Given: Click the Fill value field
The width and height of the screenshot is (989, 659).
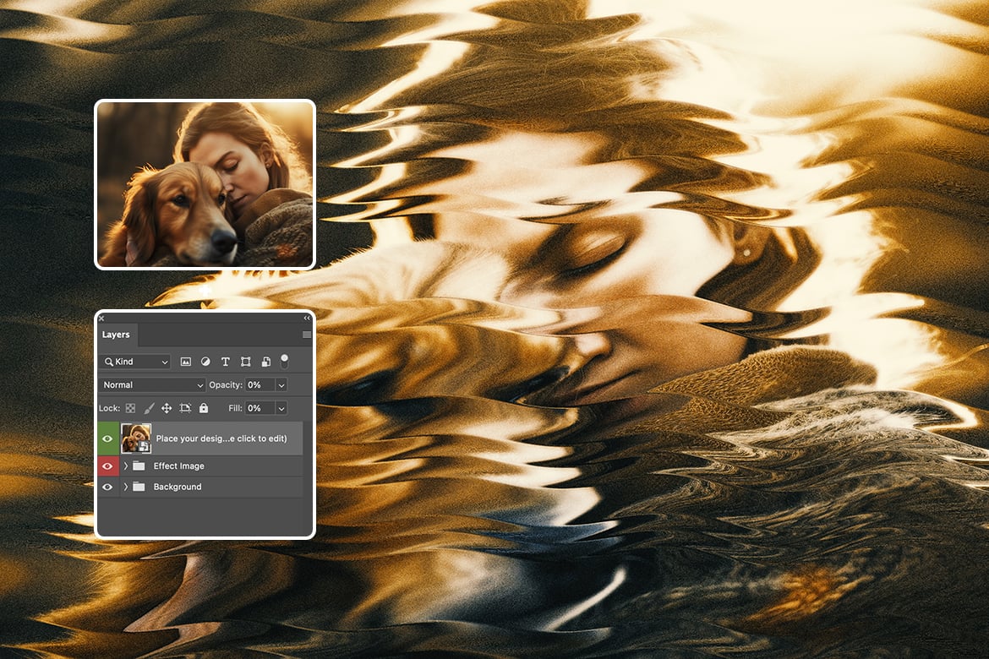Looking at the screenshot, I should 260,408.
